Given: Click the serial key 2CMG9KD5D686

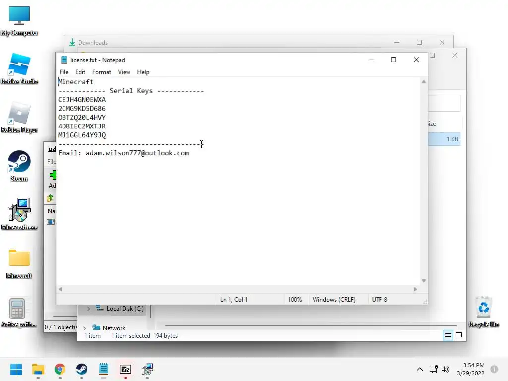Looking at the screenshot, I should tap(82, 109).
